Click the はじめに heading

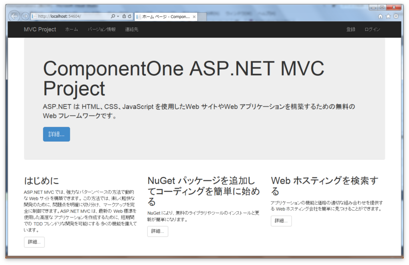tap(42, 181)
